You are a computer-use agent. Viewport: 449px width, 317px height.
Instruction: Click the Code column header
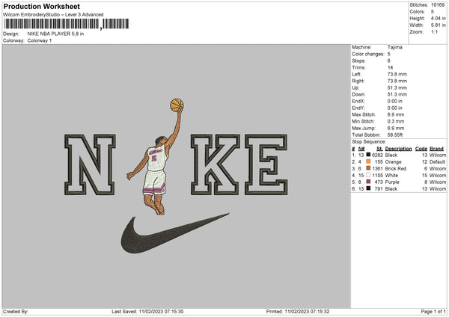click(421, 149)
